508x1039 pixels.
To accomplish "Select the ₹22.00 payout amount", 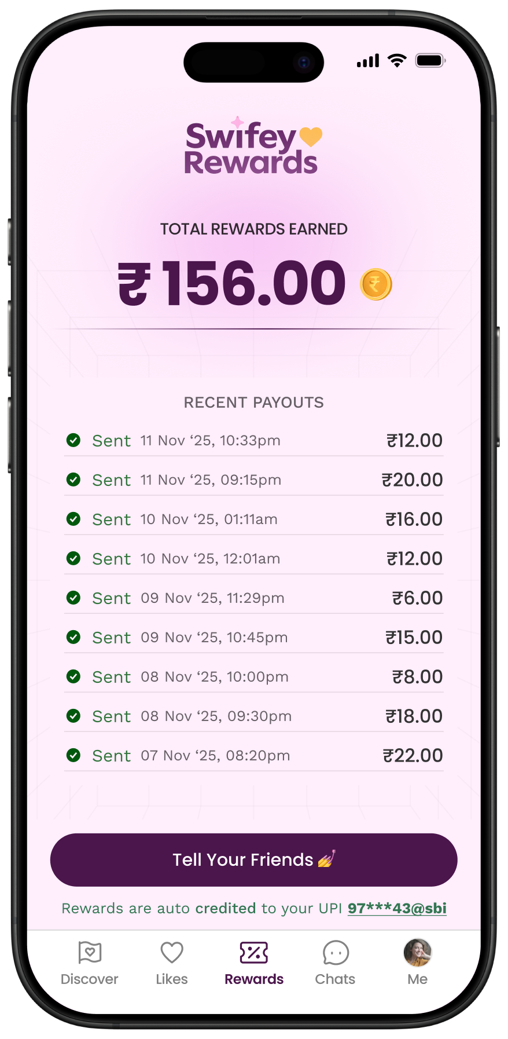I will [x=413, y=755].
